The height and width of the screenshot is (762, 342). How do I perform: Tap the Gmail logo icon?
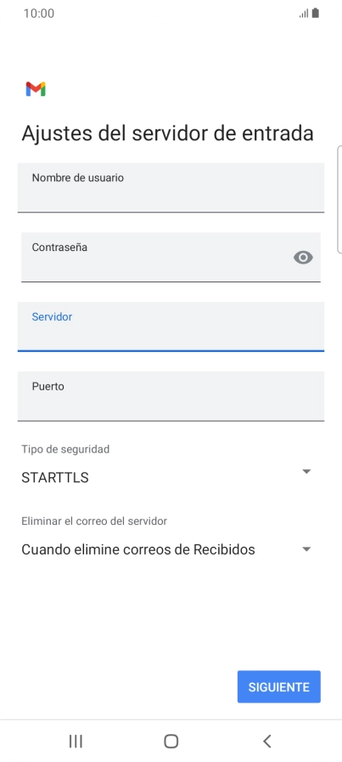click(36, 89)
